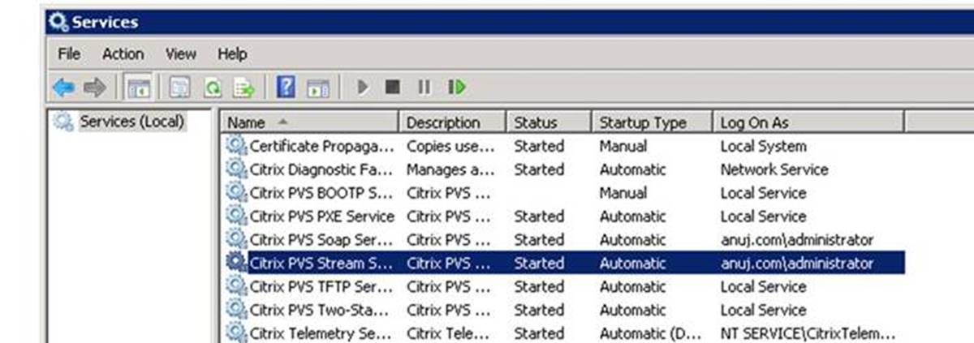Select Services (Local) tree node
Image resolution: width=974 pixels, height=343 pixels.
(x=131, y=122)
